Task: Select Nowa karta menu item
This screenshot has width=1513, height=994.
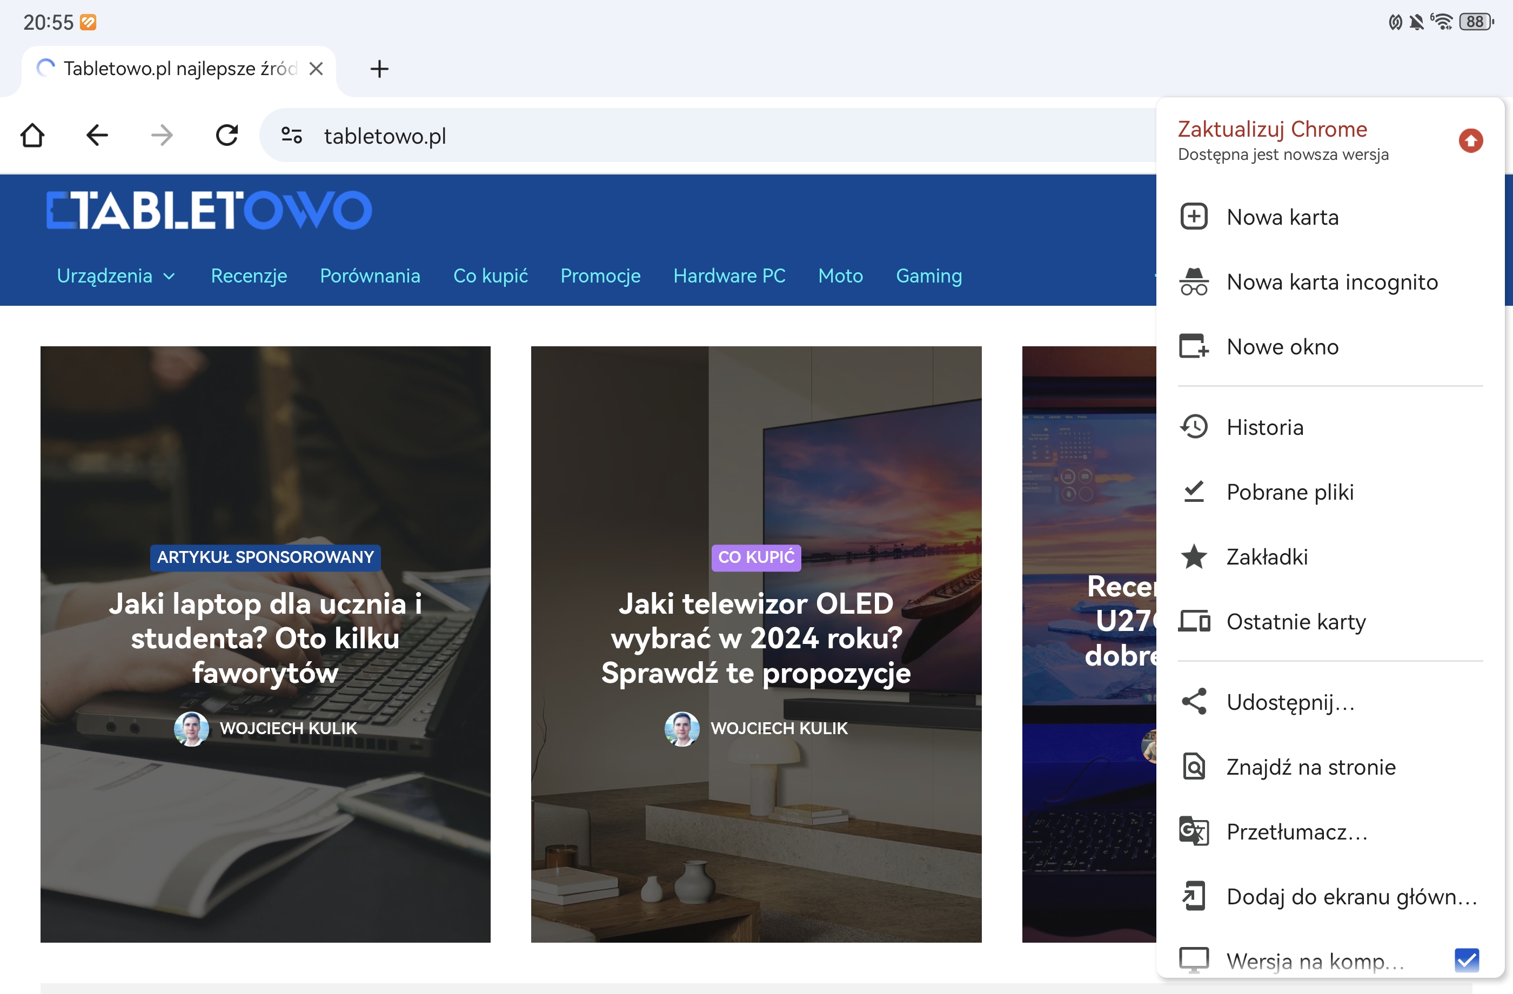Action: click(1330, 217)
